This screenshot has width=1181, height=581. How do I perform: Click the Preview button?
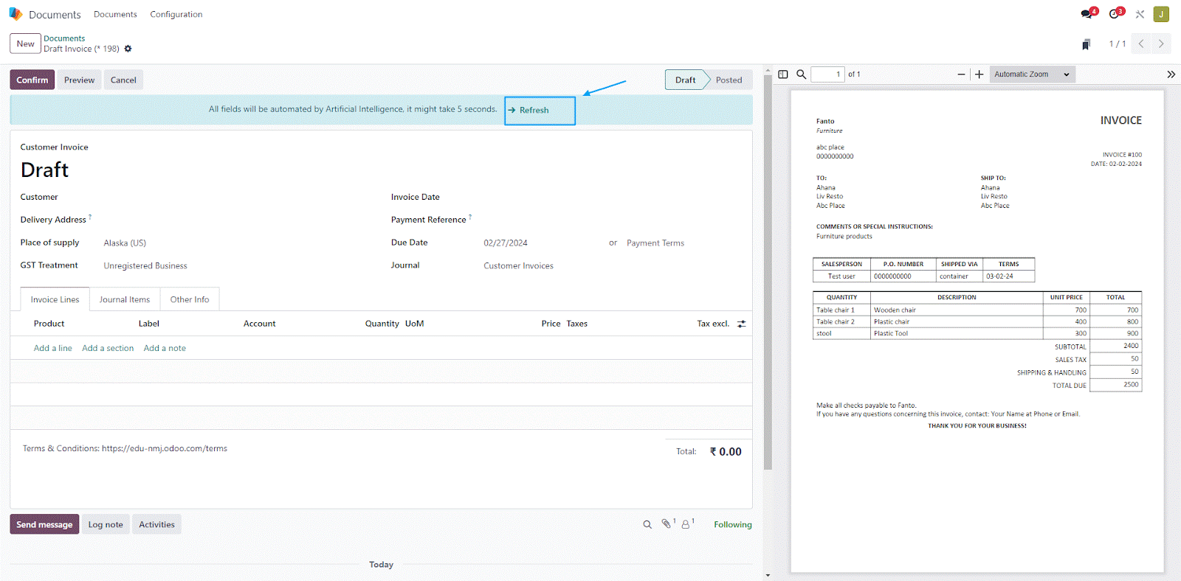tap(79, 80)
